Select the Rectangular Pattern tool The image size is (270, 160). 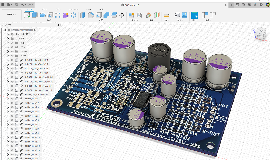pyautogui.click(x=58, y=15)
